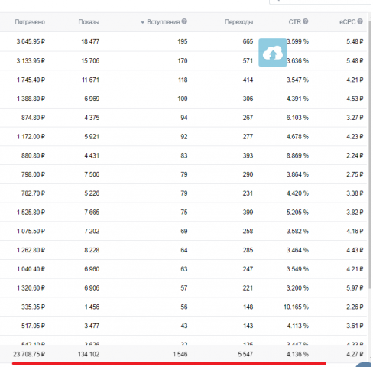This screenshot has width=373, height=367.
Task: Select the spent value 1 745.40 ₽
Action: point(31,80)
